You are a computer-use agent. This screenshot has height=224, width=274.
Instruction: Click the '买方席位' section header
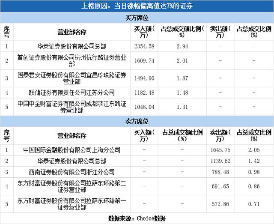(x=137, y=18)
